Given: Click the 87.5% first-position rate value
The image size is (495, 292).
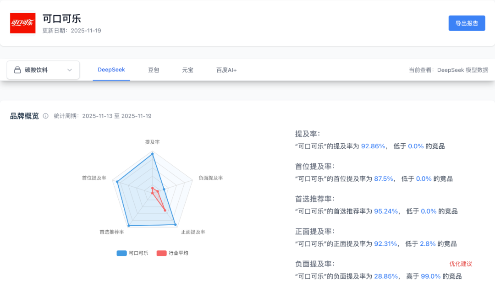Looking at the screenshot, I should pos(384,179).
